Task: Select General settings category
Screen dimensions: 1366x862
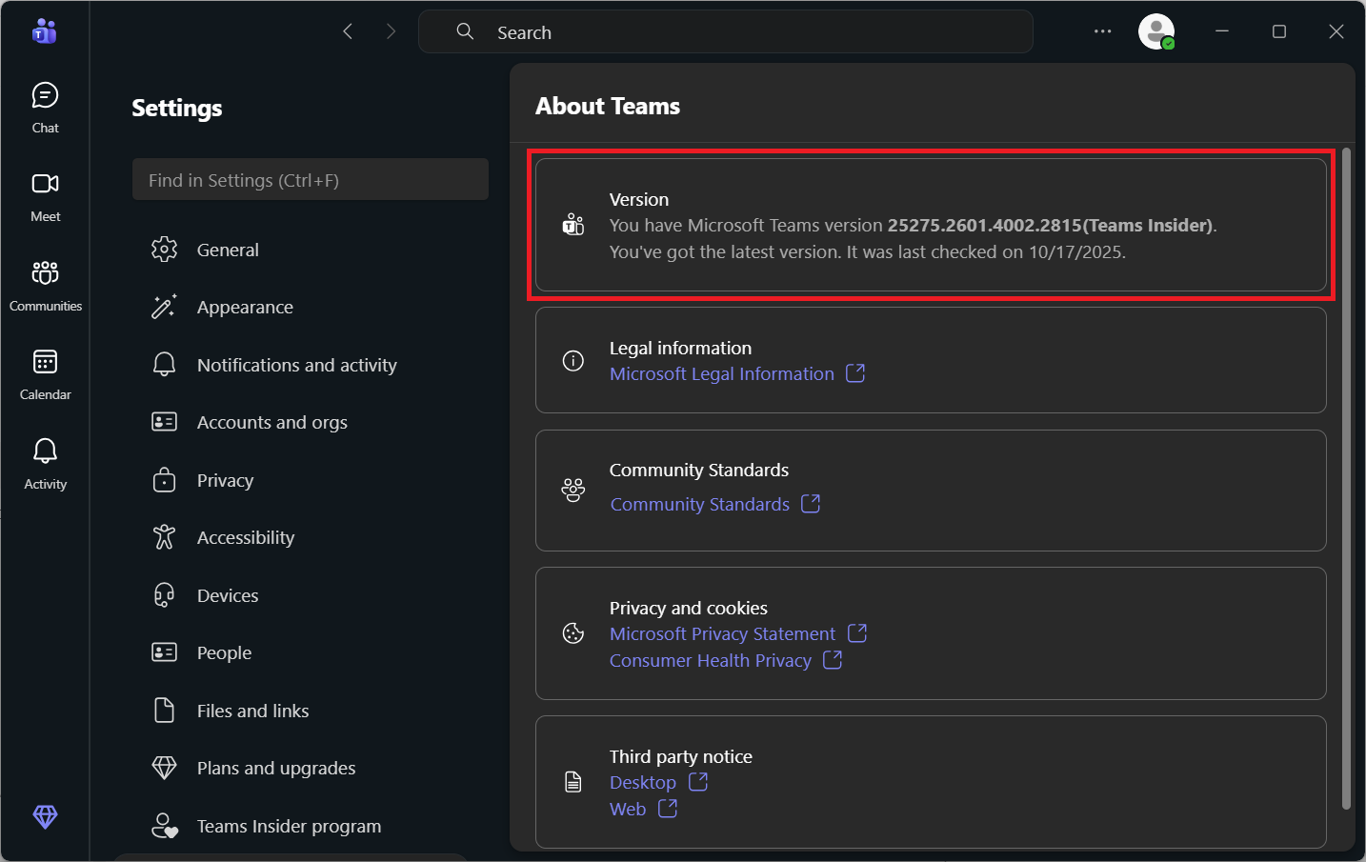Action: click(x=228, y=250)
